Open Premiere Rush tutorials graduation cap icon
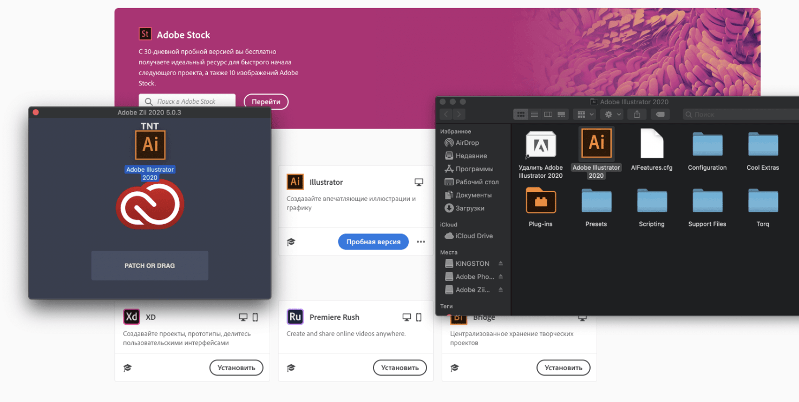The image size is (799, 402). tap(291, 368)
